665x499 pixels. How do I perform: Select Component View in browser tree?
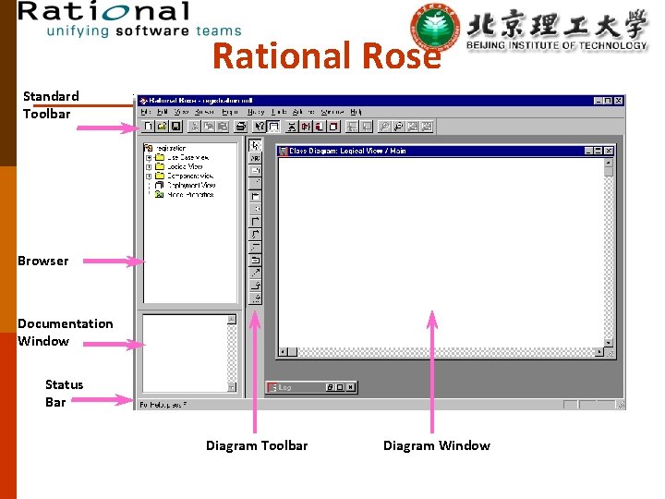[190, 176]
